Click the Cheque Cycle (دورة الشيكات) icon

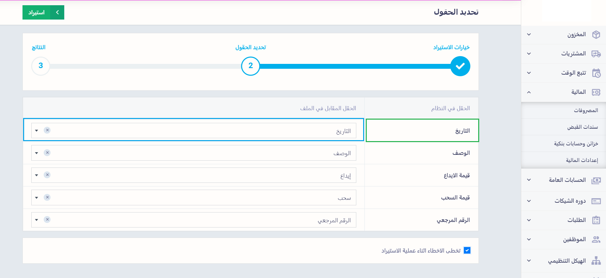596,201
